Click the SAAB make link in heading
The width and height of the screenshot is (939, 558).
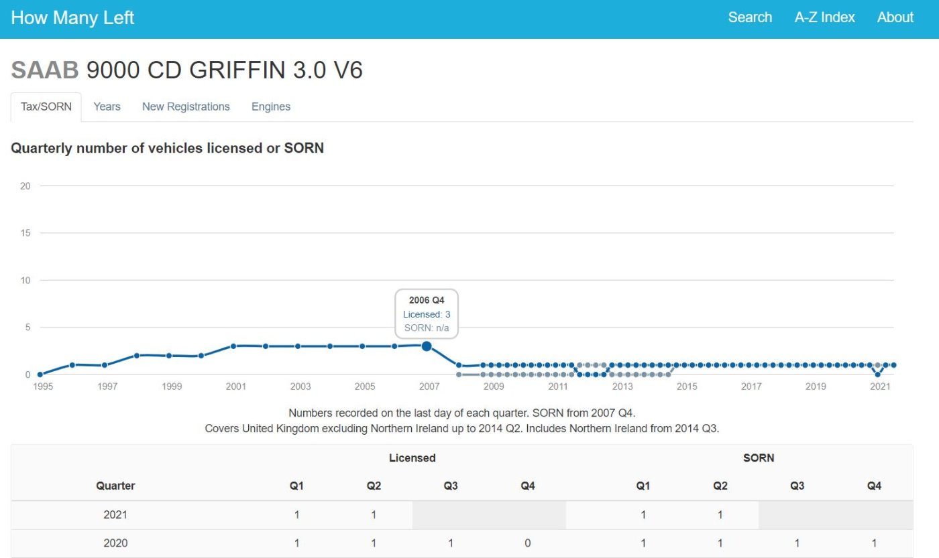(x=45, y=70)
